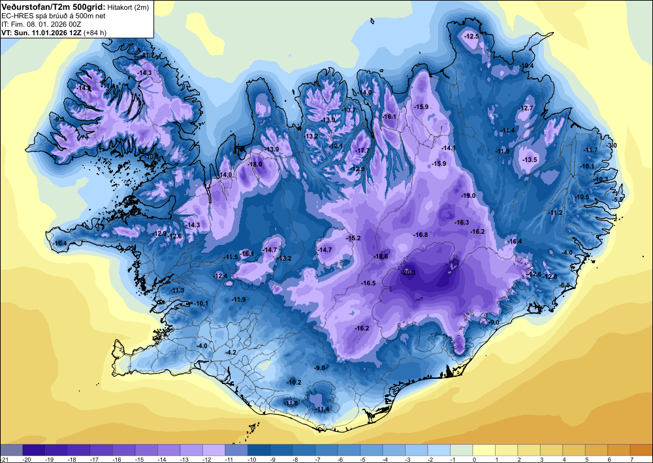Click the -11.8 temperature label
This screenshot has width=653, height=463.
pyautogui.click(x=291, y=403)
